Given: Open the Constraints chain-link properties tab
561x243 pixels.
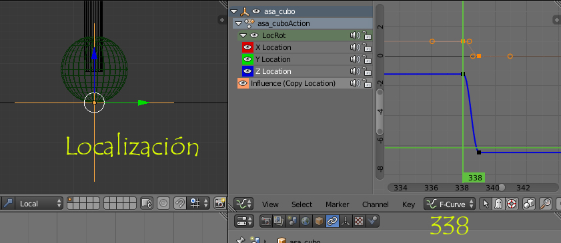Looking at the screenshot, I should pyautogui.click(x=332, y=221).
